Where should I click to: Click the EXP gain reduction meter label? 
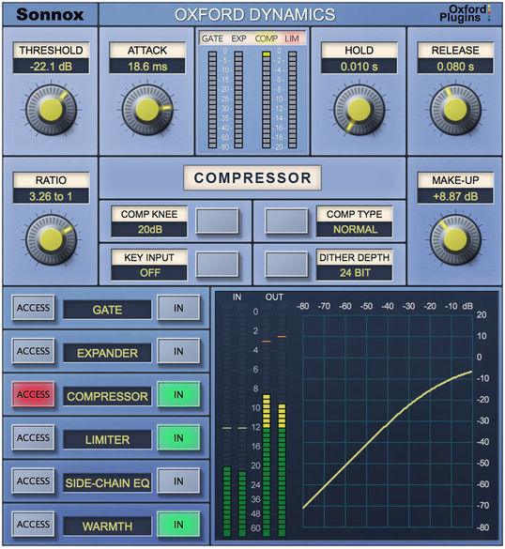238,38
